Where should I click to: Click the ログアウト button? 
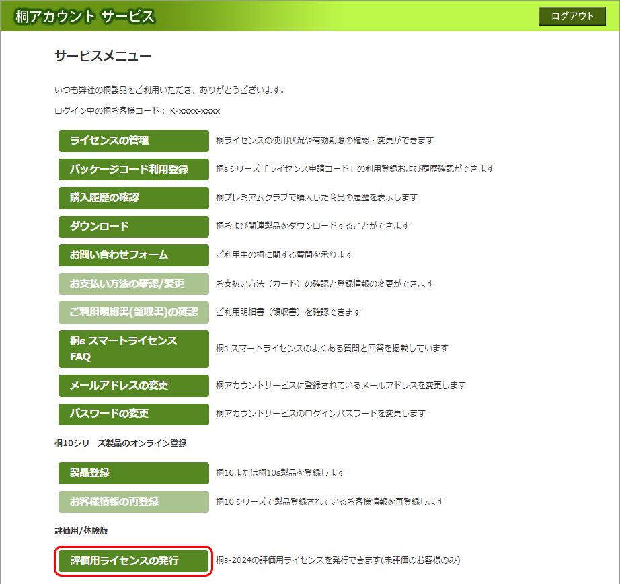click(572, 16)
